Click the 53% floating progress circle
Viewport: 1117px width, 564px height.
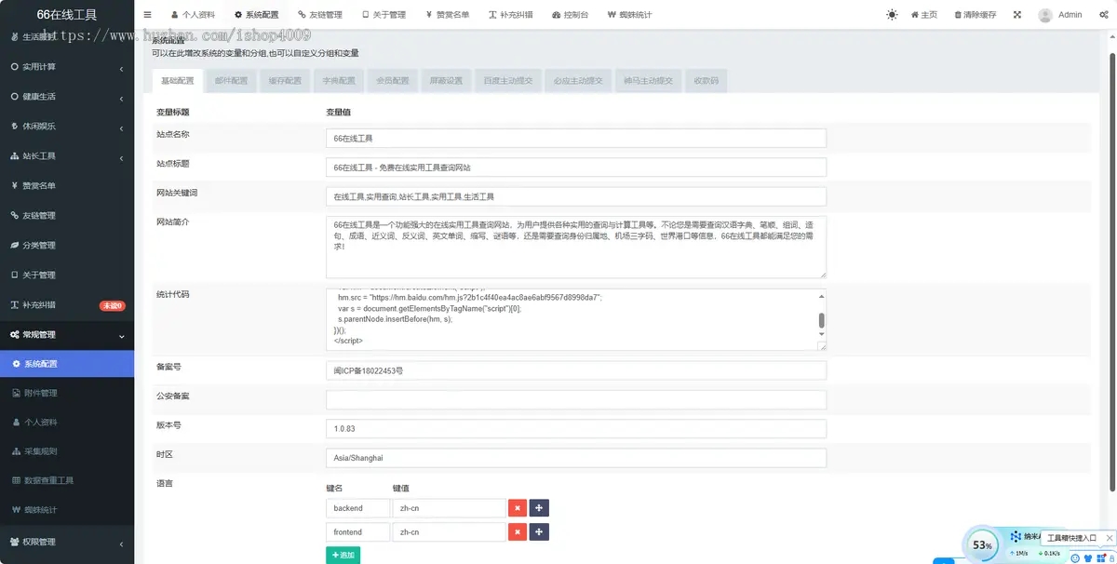tap(981, 544)
